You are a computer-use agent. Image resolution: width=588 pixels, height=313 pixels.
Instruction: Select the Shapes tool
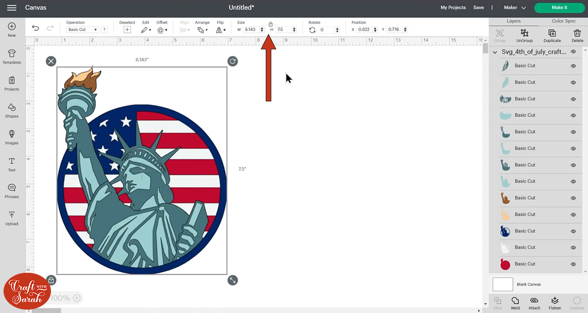pos(12,112)
